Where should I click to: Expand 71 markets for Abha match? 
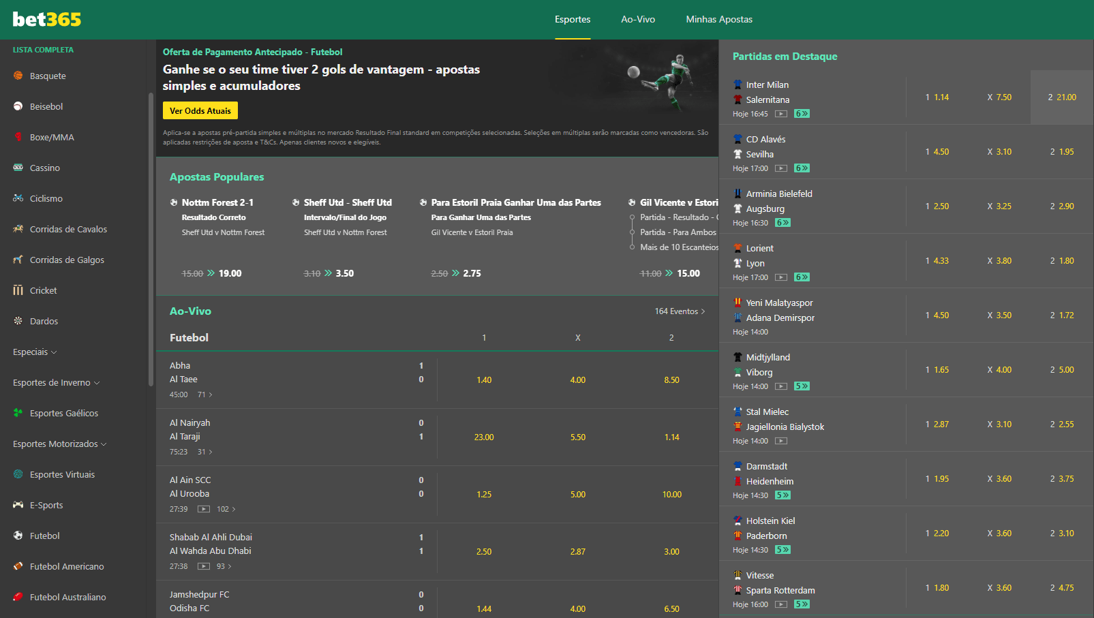[x=205, y=395]
